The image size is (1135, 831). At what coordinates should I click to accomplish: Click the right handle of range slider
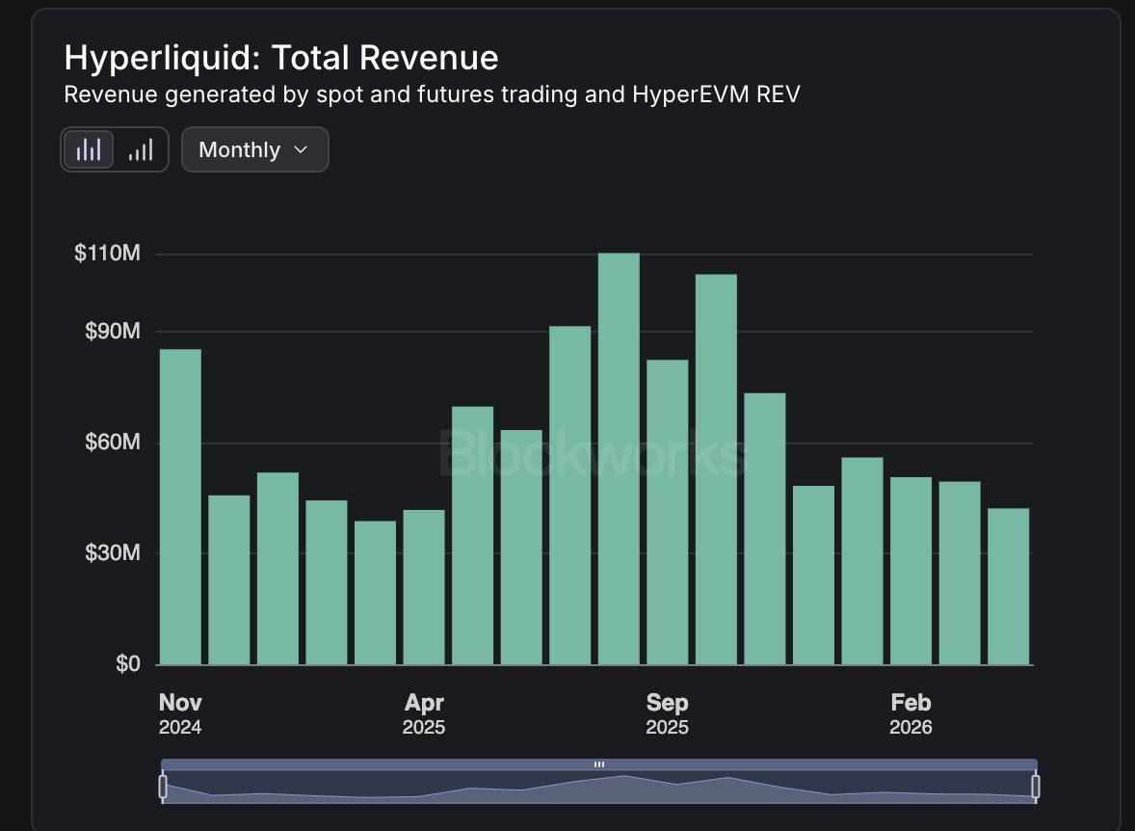[1036, 786]
